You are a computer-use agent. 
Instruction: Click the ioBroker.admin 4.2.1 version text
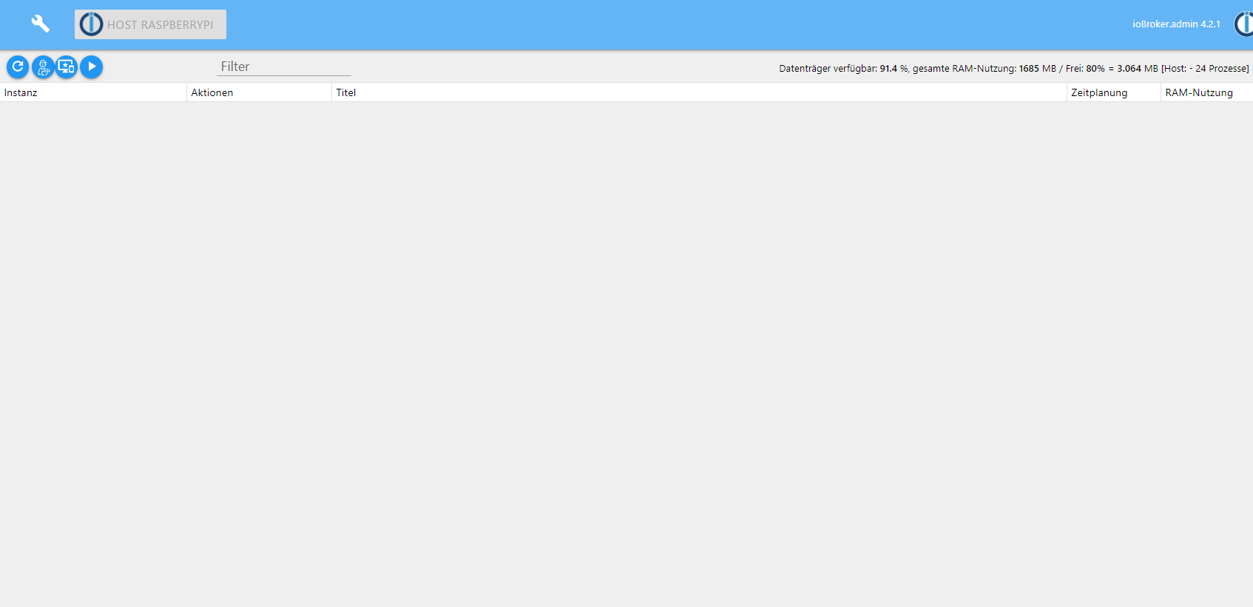click(1176, 24)
